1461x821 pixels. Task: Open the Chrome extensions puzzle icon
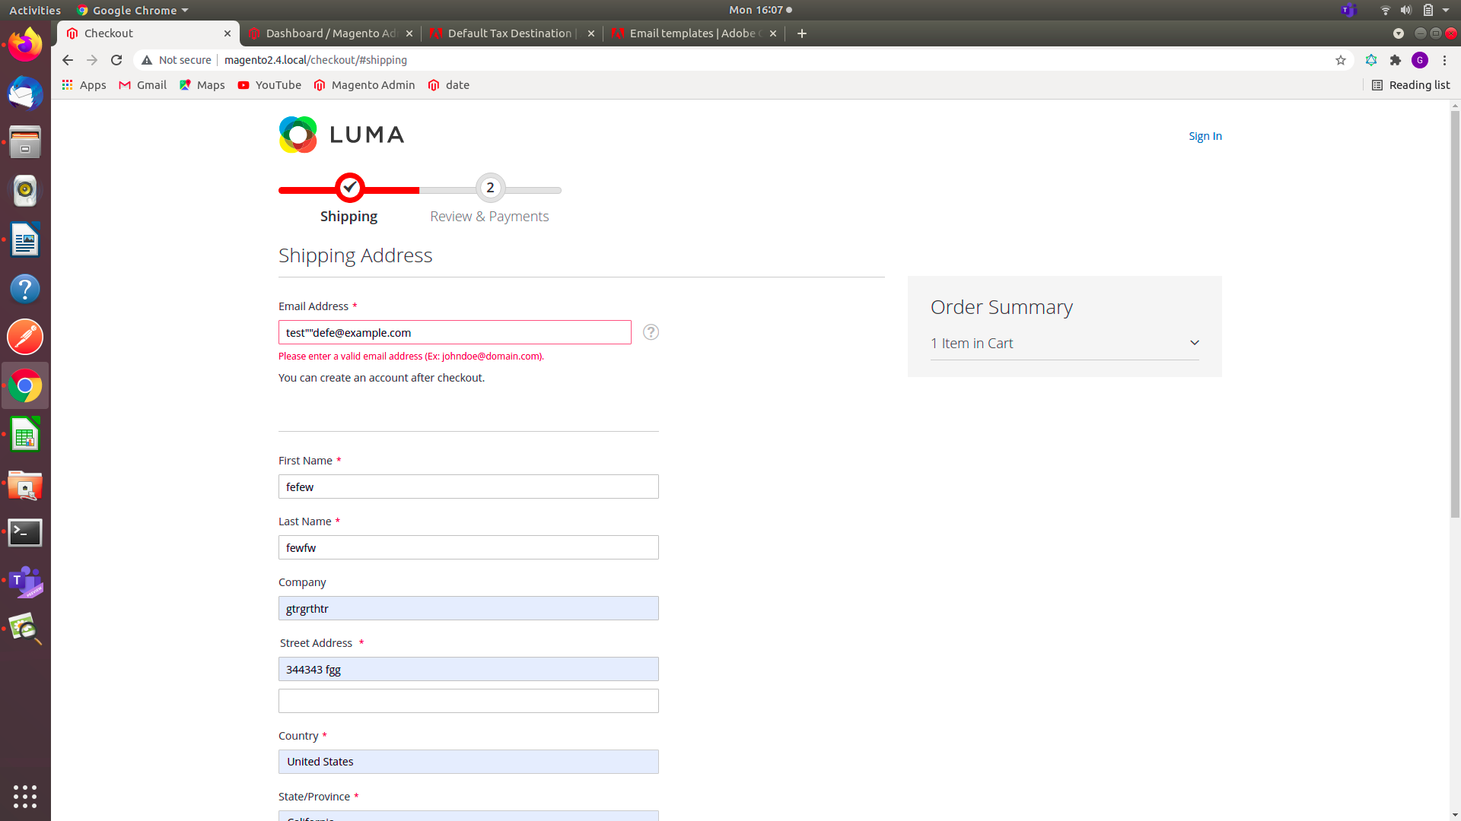1396,60
